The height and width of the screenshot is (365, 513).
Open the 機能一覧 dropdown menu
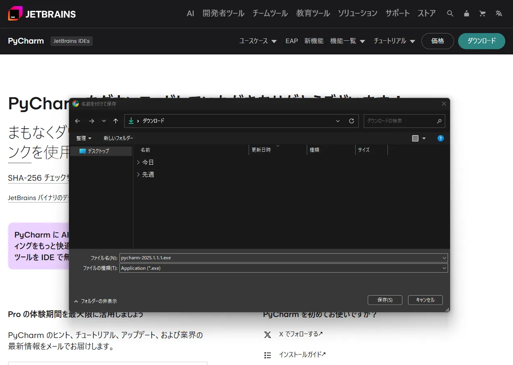[x=348, y=41]
